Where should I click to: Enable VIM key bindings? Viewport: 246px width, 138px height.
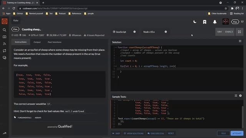point(219,32)
